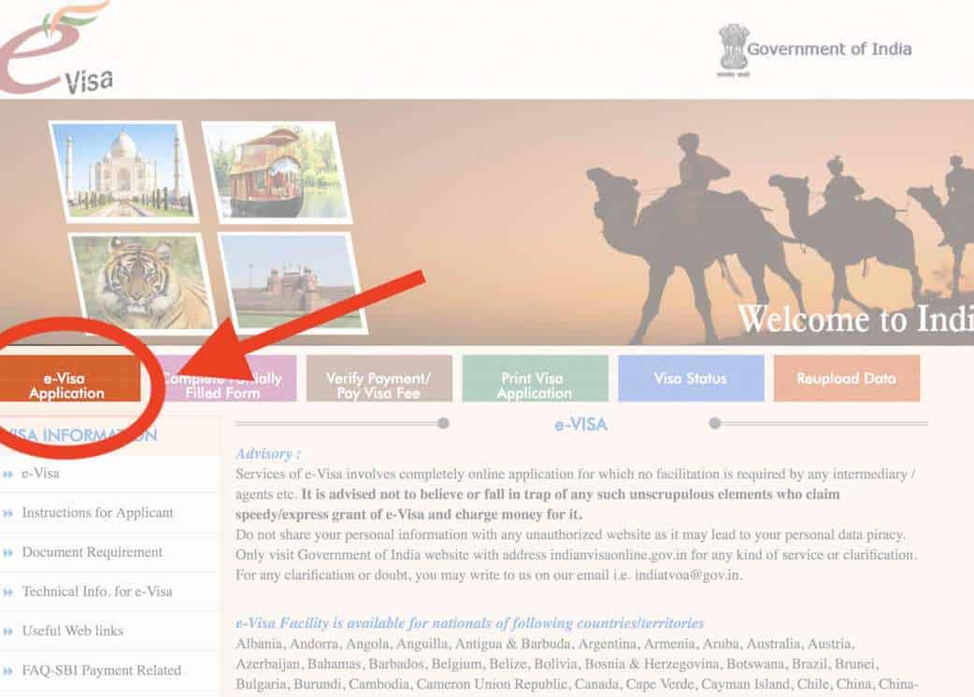Open Useful Web links item

(x=73, y=632)
